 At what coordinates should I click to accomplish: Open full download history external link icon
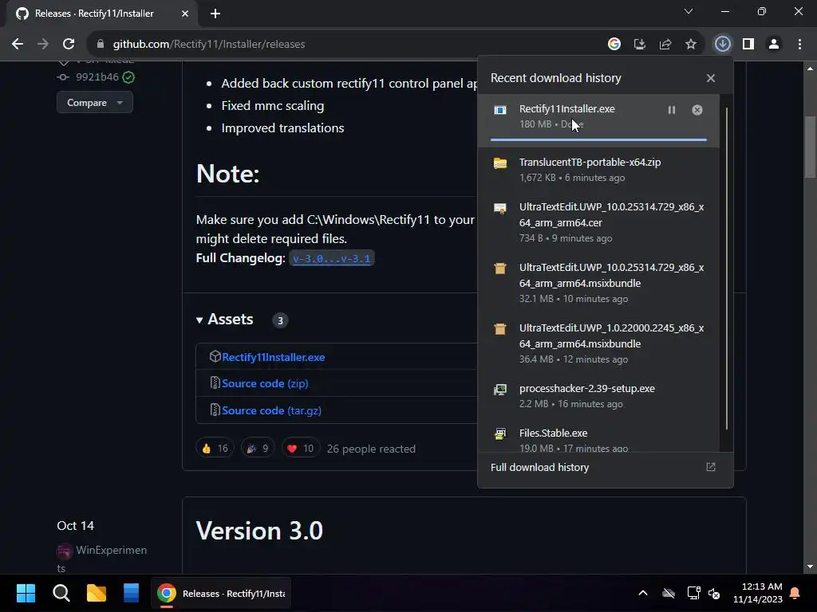pos(710,467)
